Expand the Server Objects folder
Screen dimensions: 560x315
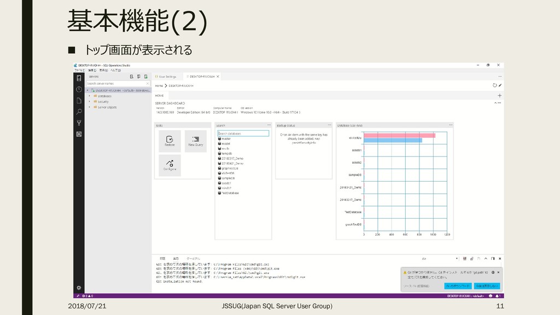[90, 107]
